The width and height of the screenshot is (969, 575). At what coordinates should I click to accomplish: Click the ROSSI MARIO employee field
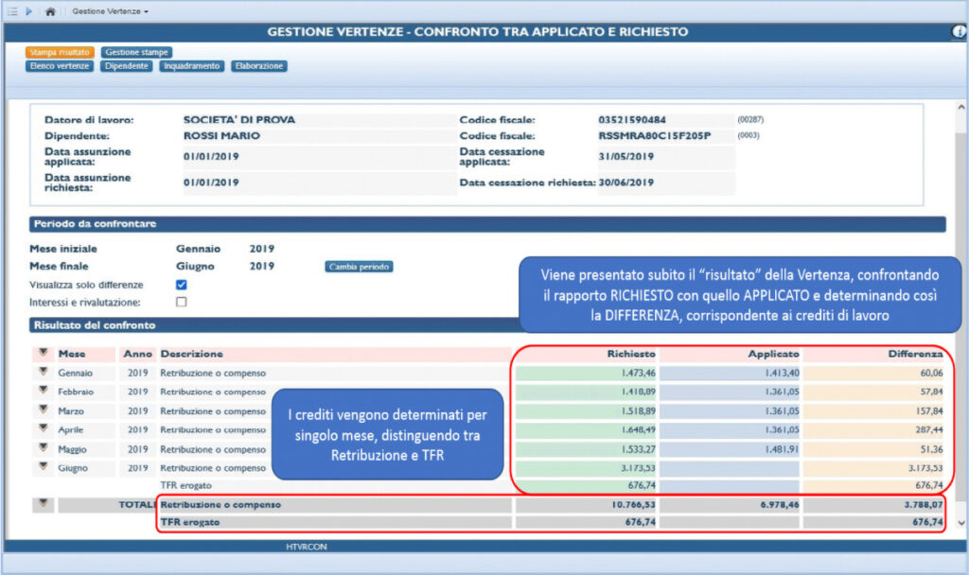[320, 136]
